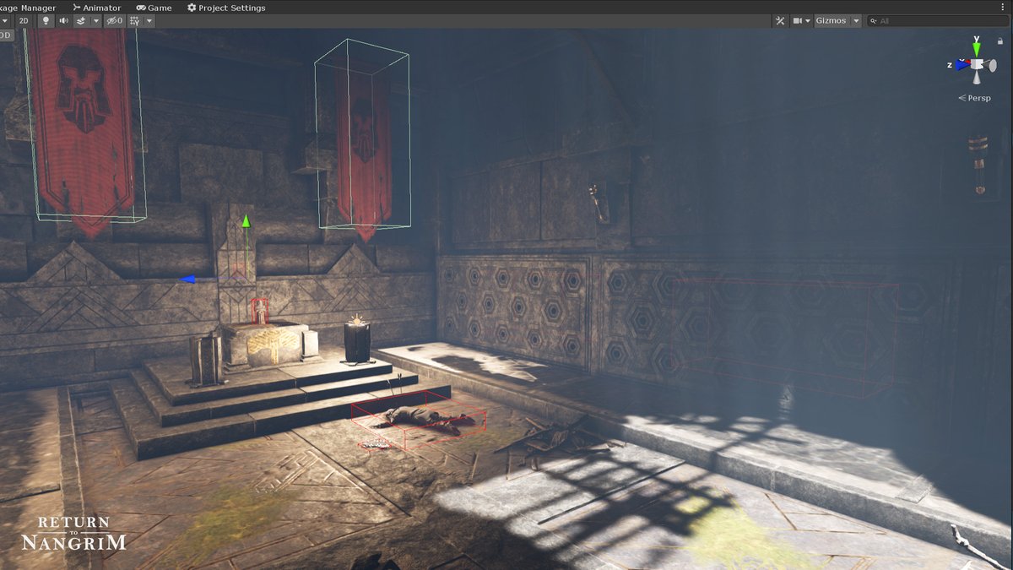Toggle 2D scene view mode

pyautogui.click(x=24, y=20)
